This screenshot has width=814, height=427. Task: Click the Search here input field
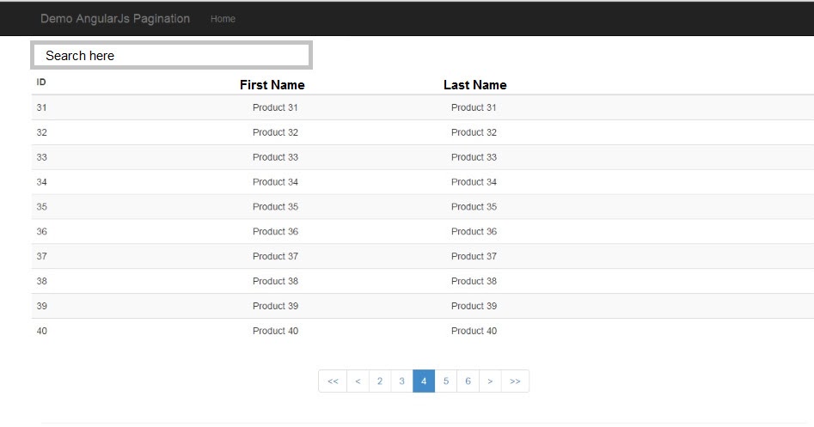tap(171, 55)
